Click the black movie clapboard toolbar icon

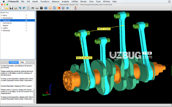[42, 8]
